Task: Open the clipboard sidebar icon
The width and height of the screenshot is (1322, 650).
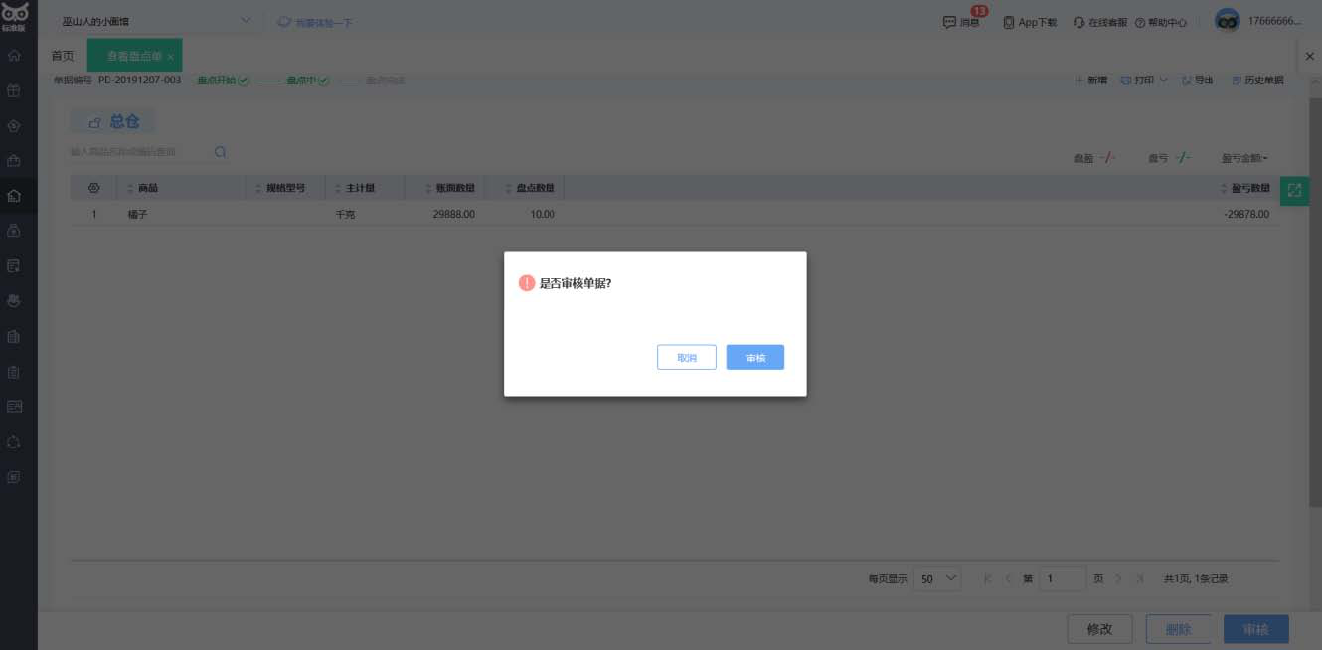Action: click(14, 371)
